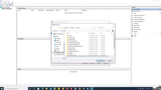The image size is (161, 90).
Task: Select the Planned Virtual Machines Cache folder
Action: (x=75, y=46)
